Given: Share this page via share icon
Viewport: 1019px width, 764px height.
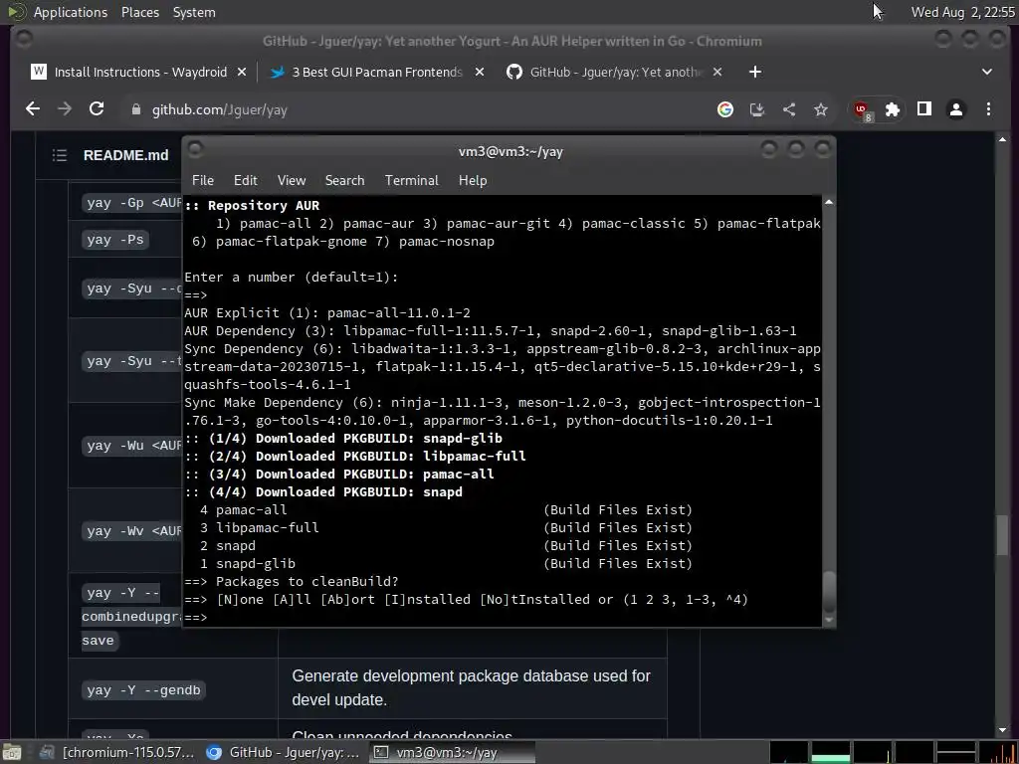Looking at the screenshot, I should [x=789, y=109].
